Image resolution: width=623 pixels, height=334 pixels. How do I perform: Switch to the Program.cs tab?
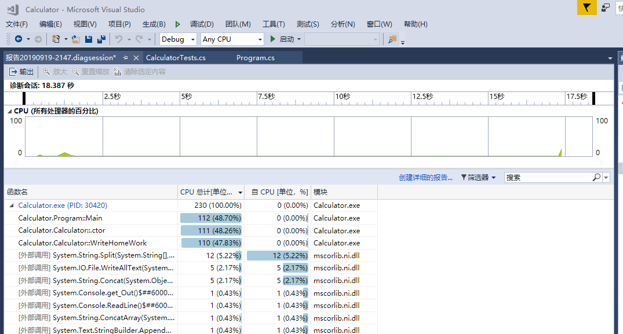coord(256,57)
